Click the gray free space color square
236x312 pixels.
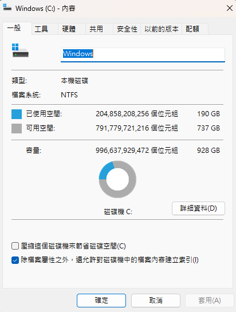click(17, 128)
